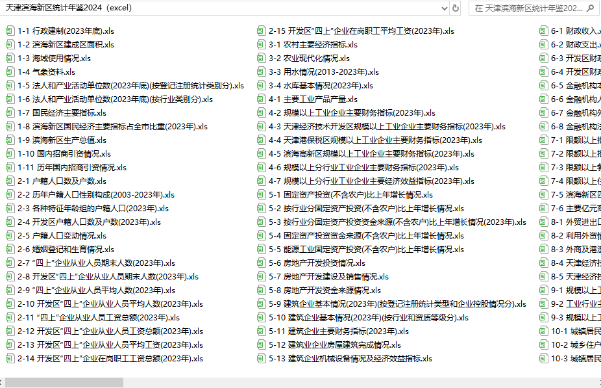This screenshot has height=388, width=601.
Task: Select 2-15 开发区“四上”企业在岗职工平均工资 name
Action: pyautogui.click(x=361, y=31)
